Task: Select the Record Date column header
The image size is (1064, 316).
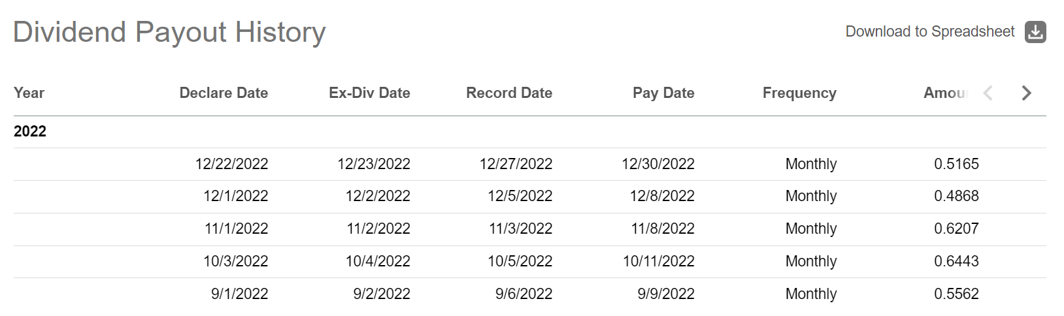Action: (509, 93)
